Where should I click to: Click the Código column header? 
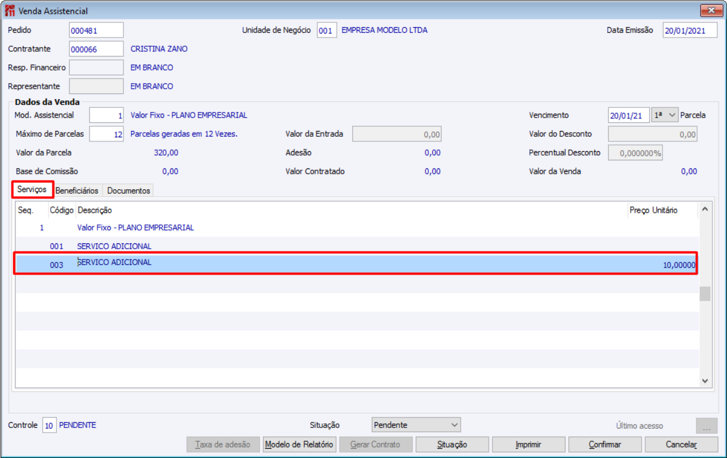point(62,210)
